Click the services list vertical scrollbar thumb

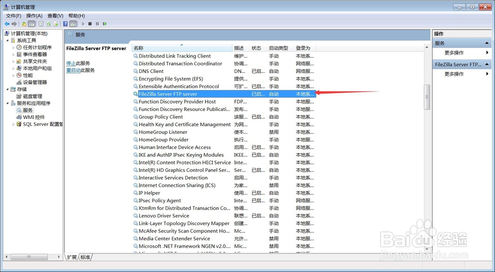(427, 97)
